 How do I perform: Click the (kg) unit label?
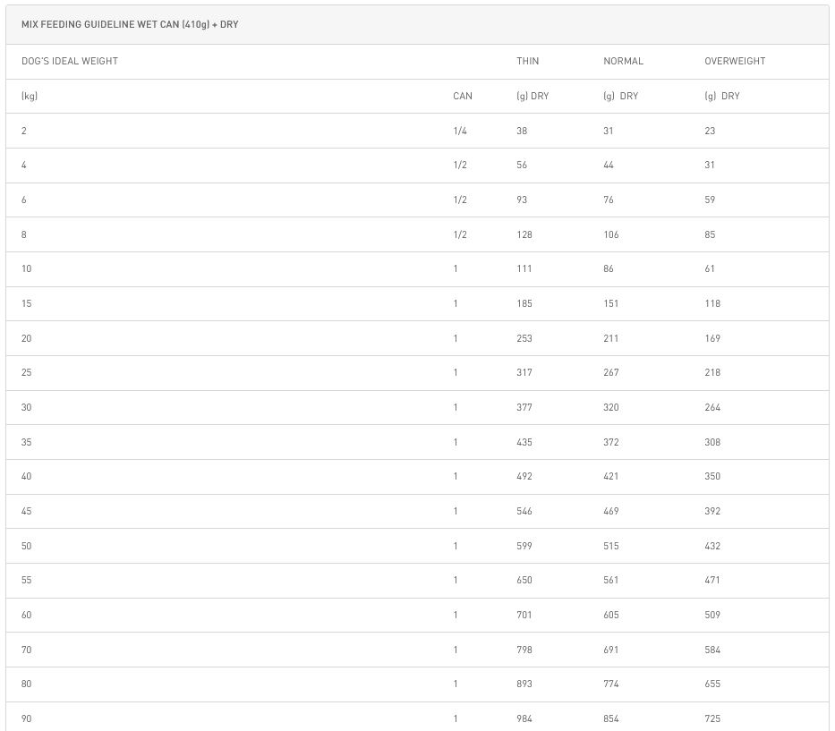pyautogui.click(x=30, y=96)
